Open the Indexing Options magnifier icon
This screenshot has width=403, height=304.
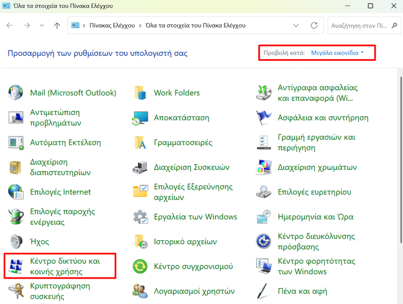pyautogui.click(x=264, y=192)
